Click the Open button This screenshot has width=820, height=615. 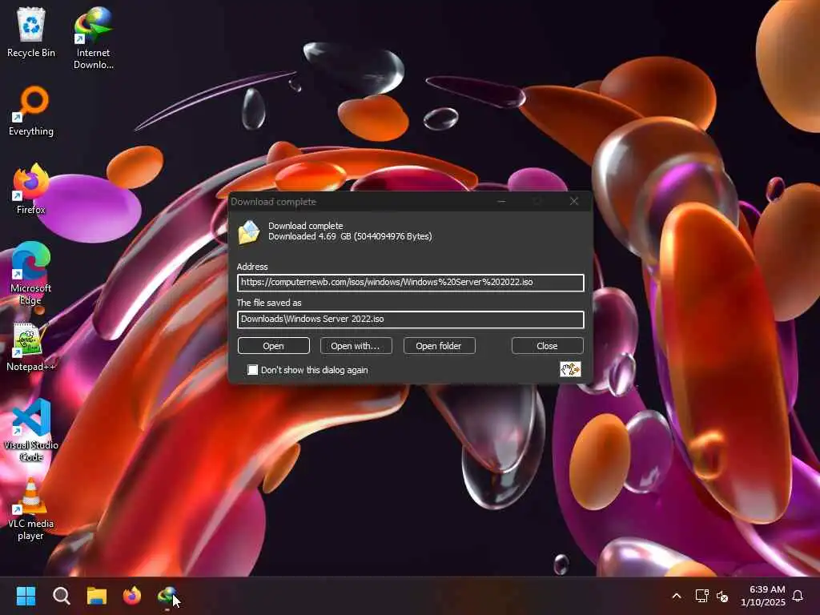click(274, 346)
